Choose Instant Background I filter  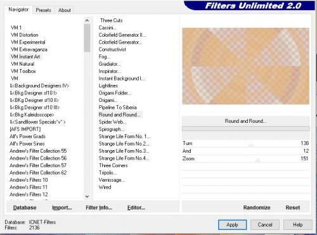(122, 79)
